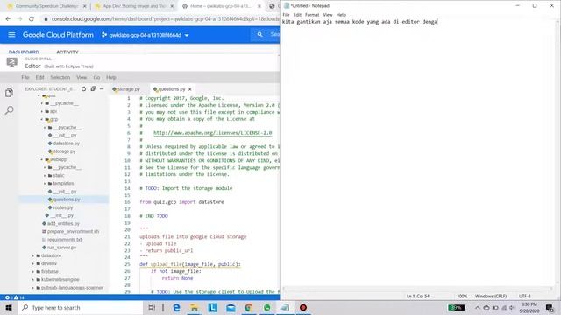Open the editor Go menu
Screen dimensions: 561x315
point(96,77)
